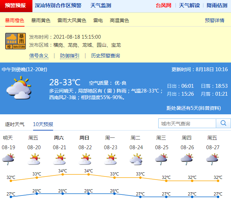Open 信号含义 link
Screen dimensions: 231x201
tap(39, 56)
